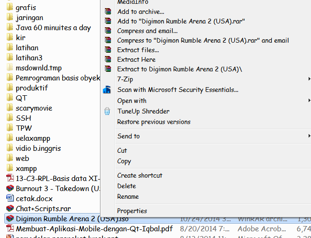The width and height of the screenshot is (311, 238).
Task: Select "cetak.docx" file name
Action: pyautogui.click(x=34, y=199)
